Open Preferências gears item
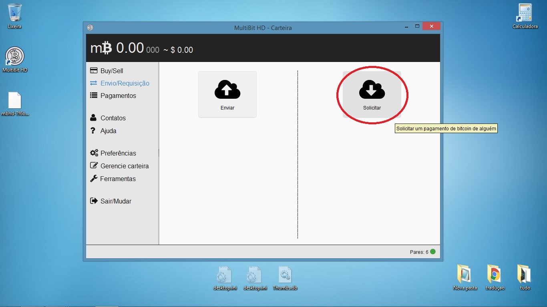Image resolution: width=547 pixels, height=307 pixels. [118, 153]
